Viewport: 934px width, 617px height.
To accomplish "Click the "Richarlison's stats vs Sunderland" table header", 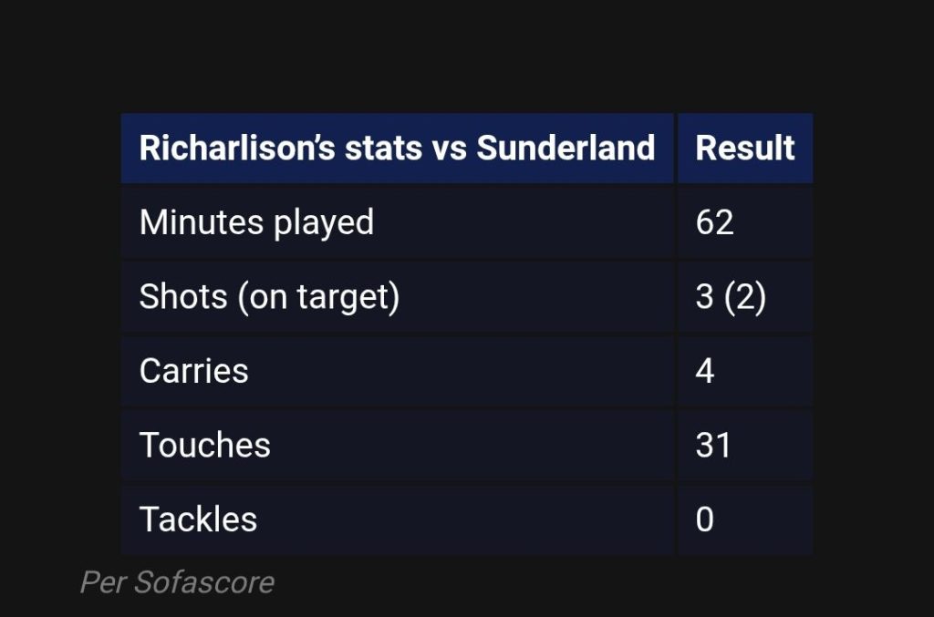I will coord(397,148).
